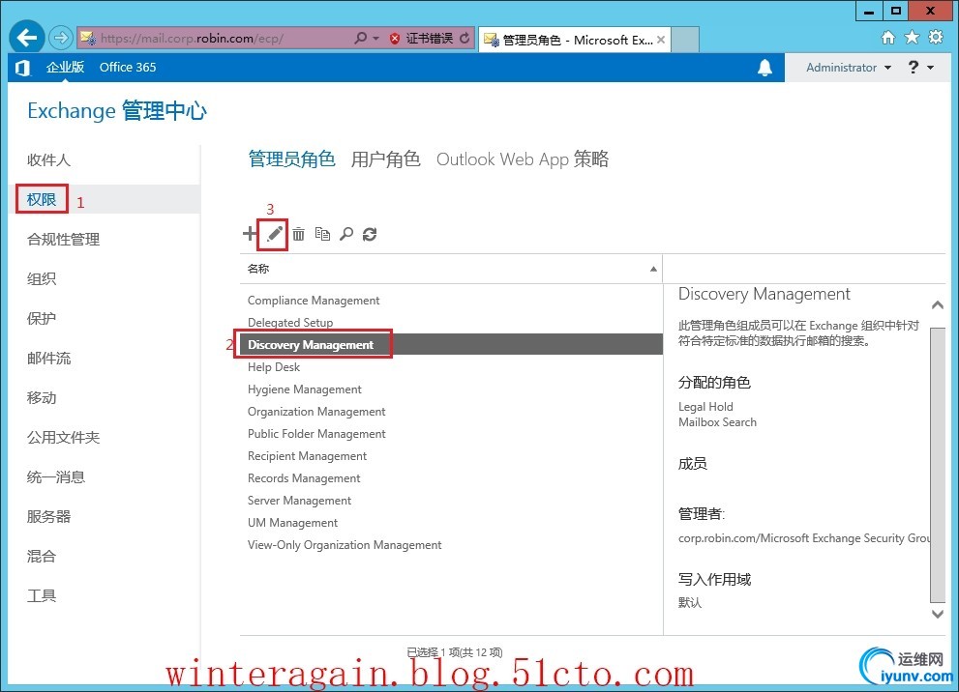Image resolution: width=959 pixels, height=692 pixels.
Task: Click the certificate error indicator 证书错误
Action: [422, 38]
